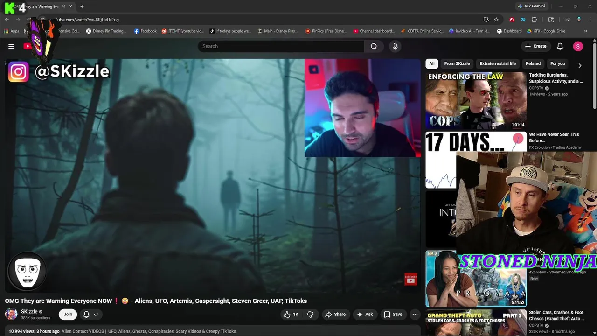Open the Facebook bookmark
Viewport: 597px width, 336px height.
(x=145, y=31)
